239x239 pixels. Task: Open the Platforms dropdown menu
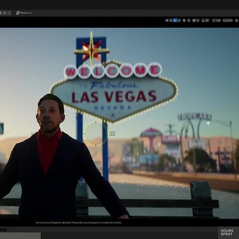24,13
